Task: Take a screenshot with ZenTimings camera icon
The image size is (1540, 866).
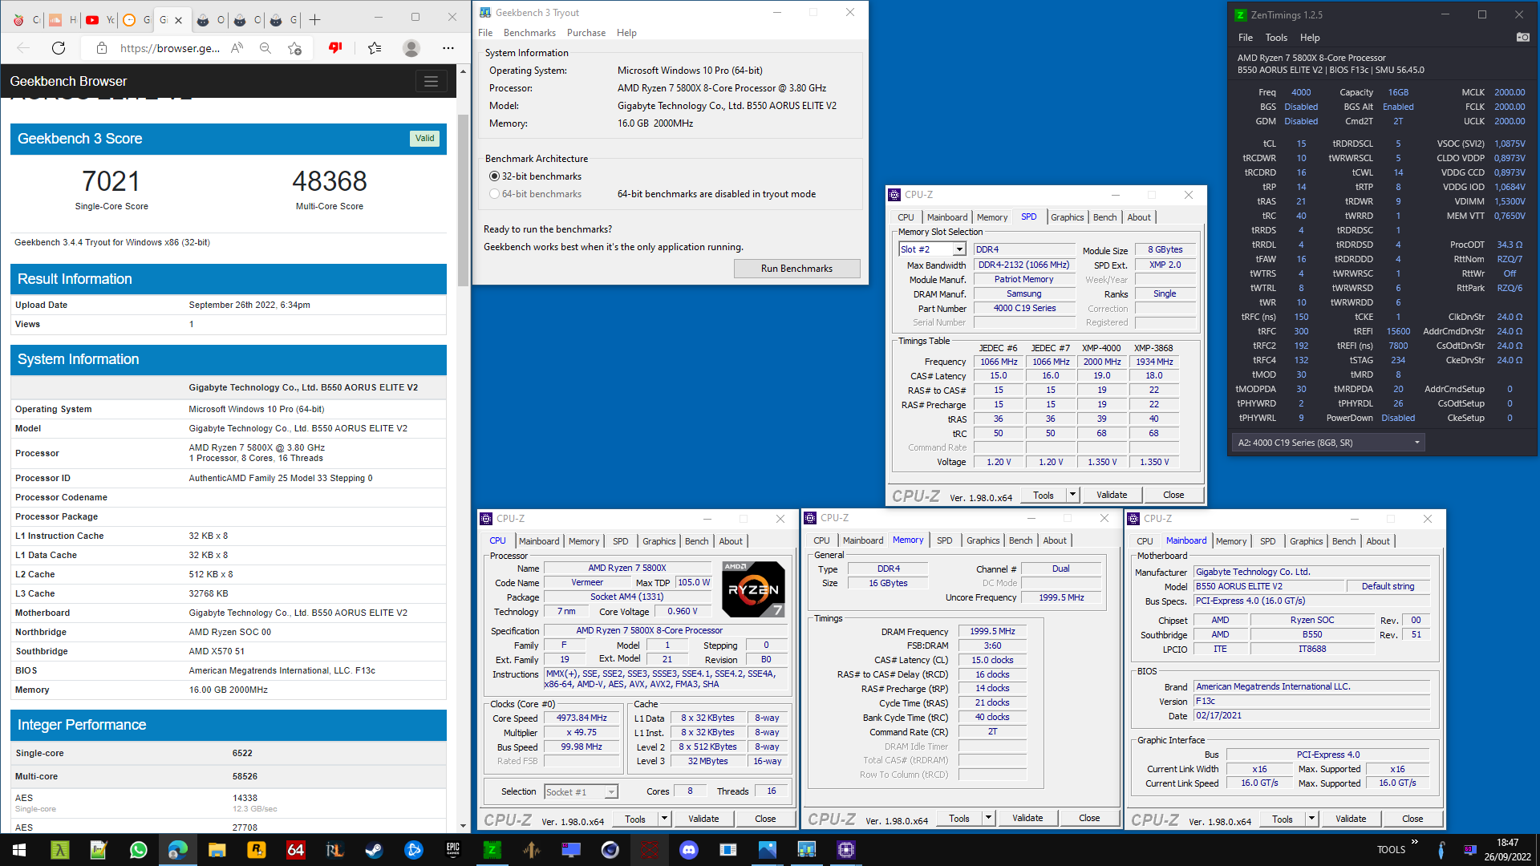Action: point(1522,37)
